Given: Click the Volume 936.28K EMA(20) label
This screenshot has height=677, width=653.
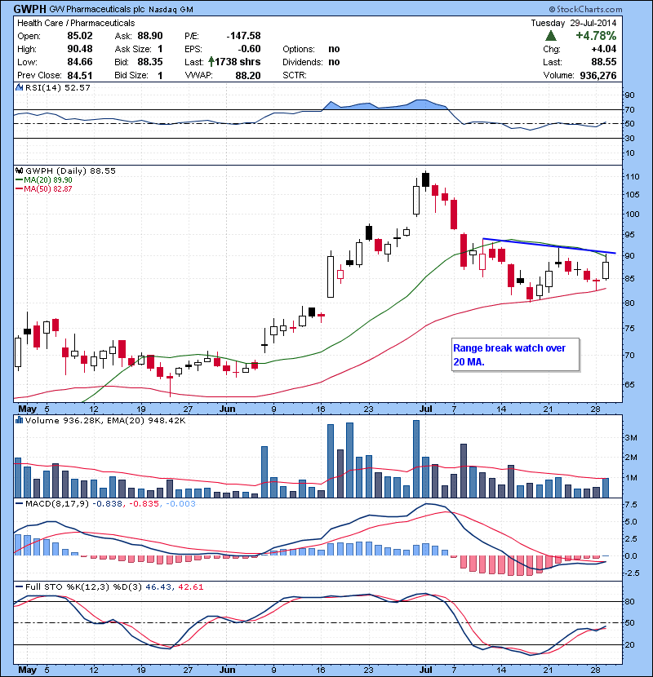Looking at the screenshot, I should tap(105, 420).
